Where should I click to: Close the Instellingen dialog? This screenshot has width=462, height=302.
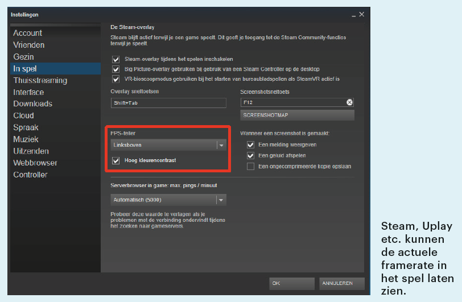click(361, 14)
